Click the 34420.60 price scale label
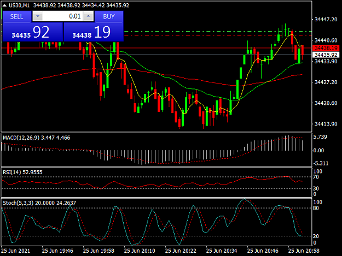Screen dimensions: 342x256 326,103
